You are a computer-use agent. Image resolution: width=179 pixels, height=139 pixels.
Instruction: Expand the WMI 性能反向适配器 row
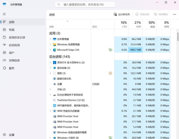tap(50, 111)
